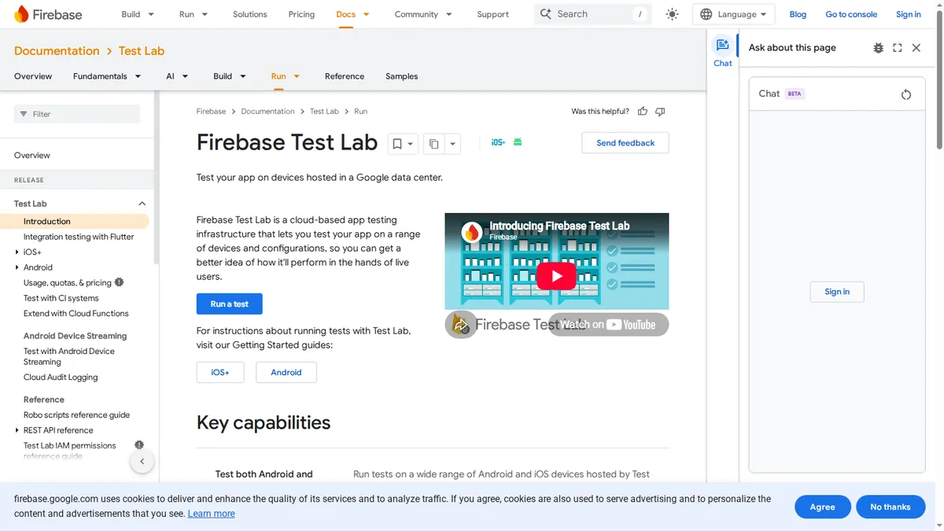This screenshot has height=531, width=944.
Task: Click into the sidebar Filter field
Action: [x=77, y=114]
